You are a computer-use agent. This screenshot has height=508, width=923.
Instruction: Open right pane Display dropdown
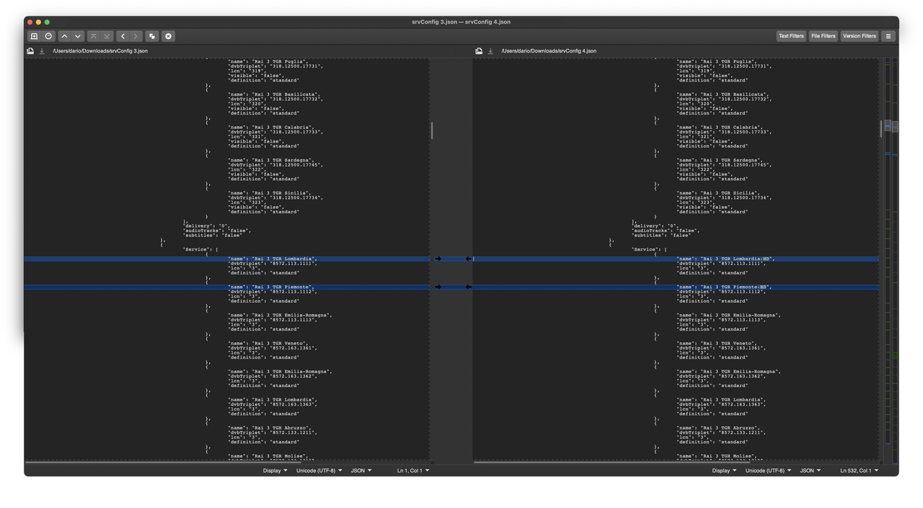(x=724, y=471)
